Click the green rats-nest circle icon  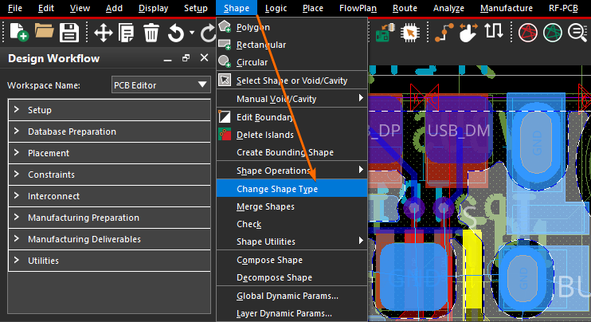[552, 33]
